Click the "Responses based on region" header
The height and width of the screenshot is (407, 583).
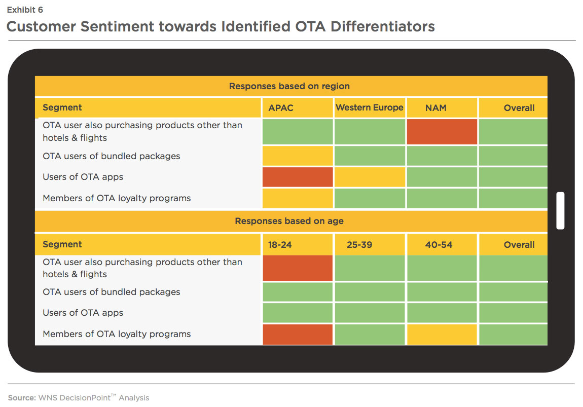pyautogui.click(x=291, y=86)
